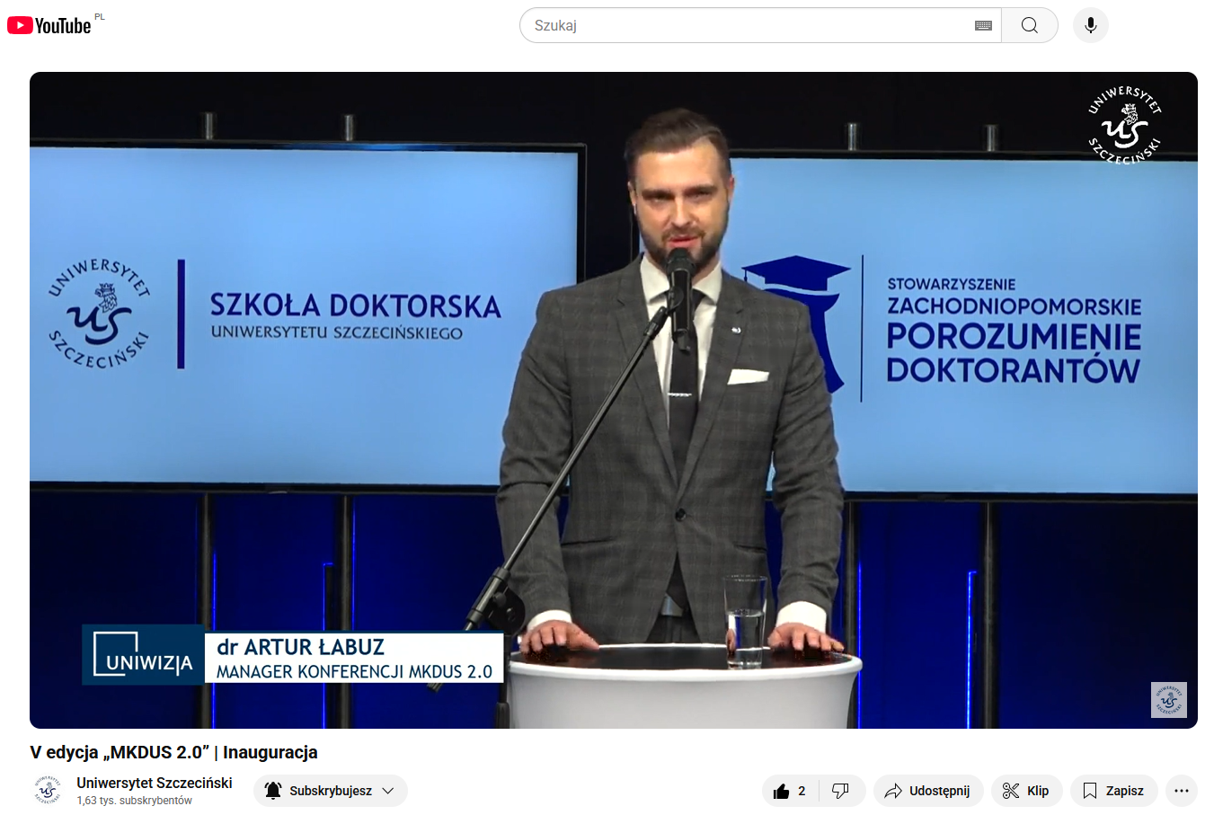This screenshot has height=815, width=1214.
Task: Start voice search with the microphone
Action: click(x=1090, y=25)
